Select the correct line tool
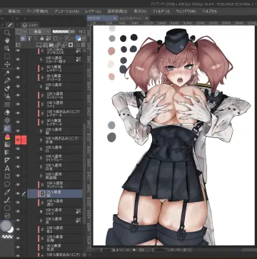The image size is (257, 259). pyautogui.click(x=7, y=200)
